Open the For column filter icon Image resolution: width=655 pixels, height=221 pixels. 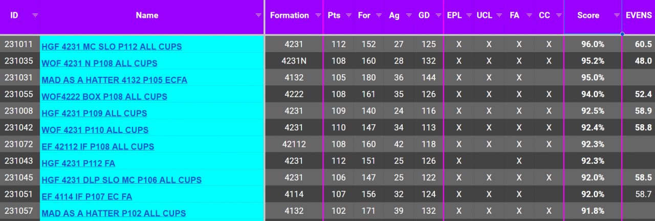tap(379, 15)
